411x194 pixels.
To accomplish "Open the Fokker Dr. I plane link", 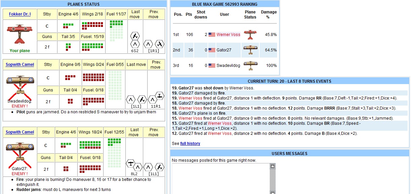I will 20,14.
